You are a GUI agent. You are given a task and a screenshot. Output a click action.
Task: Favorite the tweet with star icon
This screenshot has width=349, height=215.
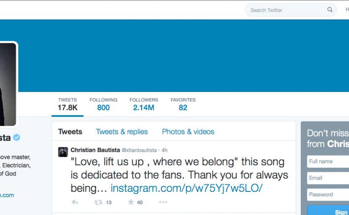pos(131,202)
